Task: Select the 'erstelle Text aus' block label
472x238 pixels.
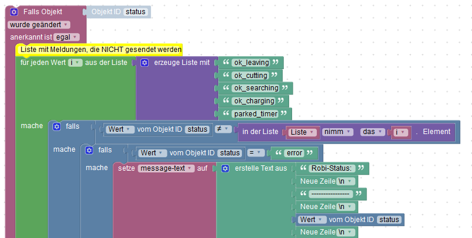Action: 261,168
